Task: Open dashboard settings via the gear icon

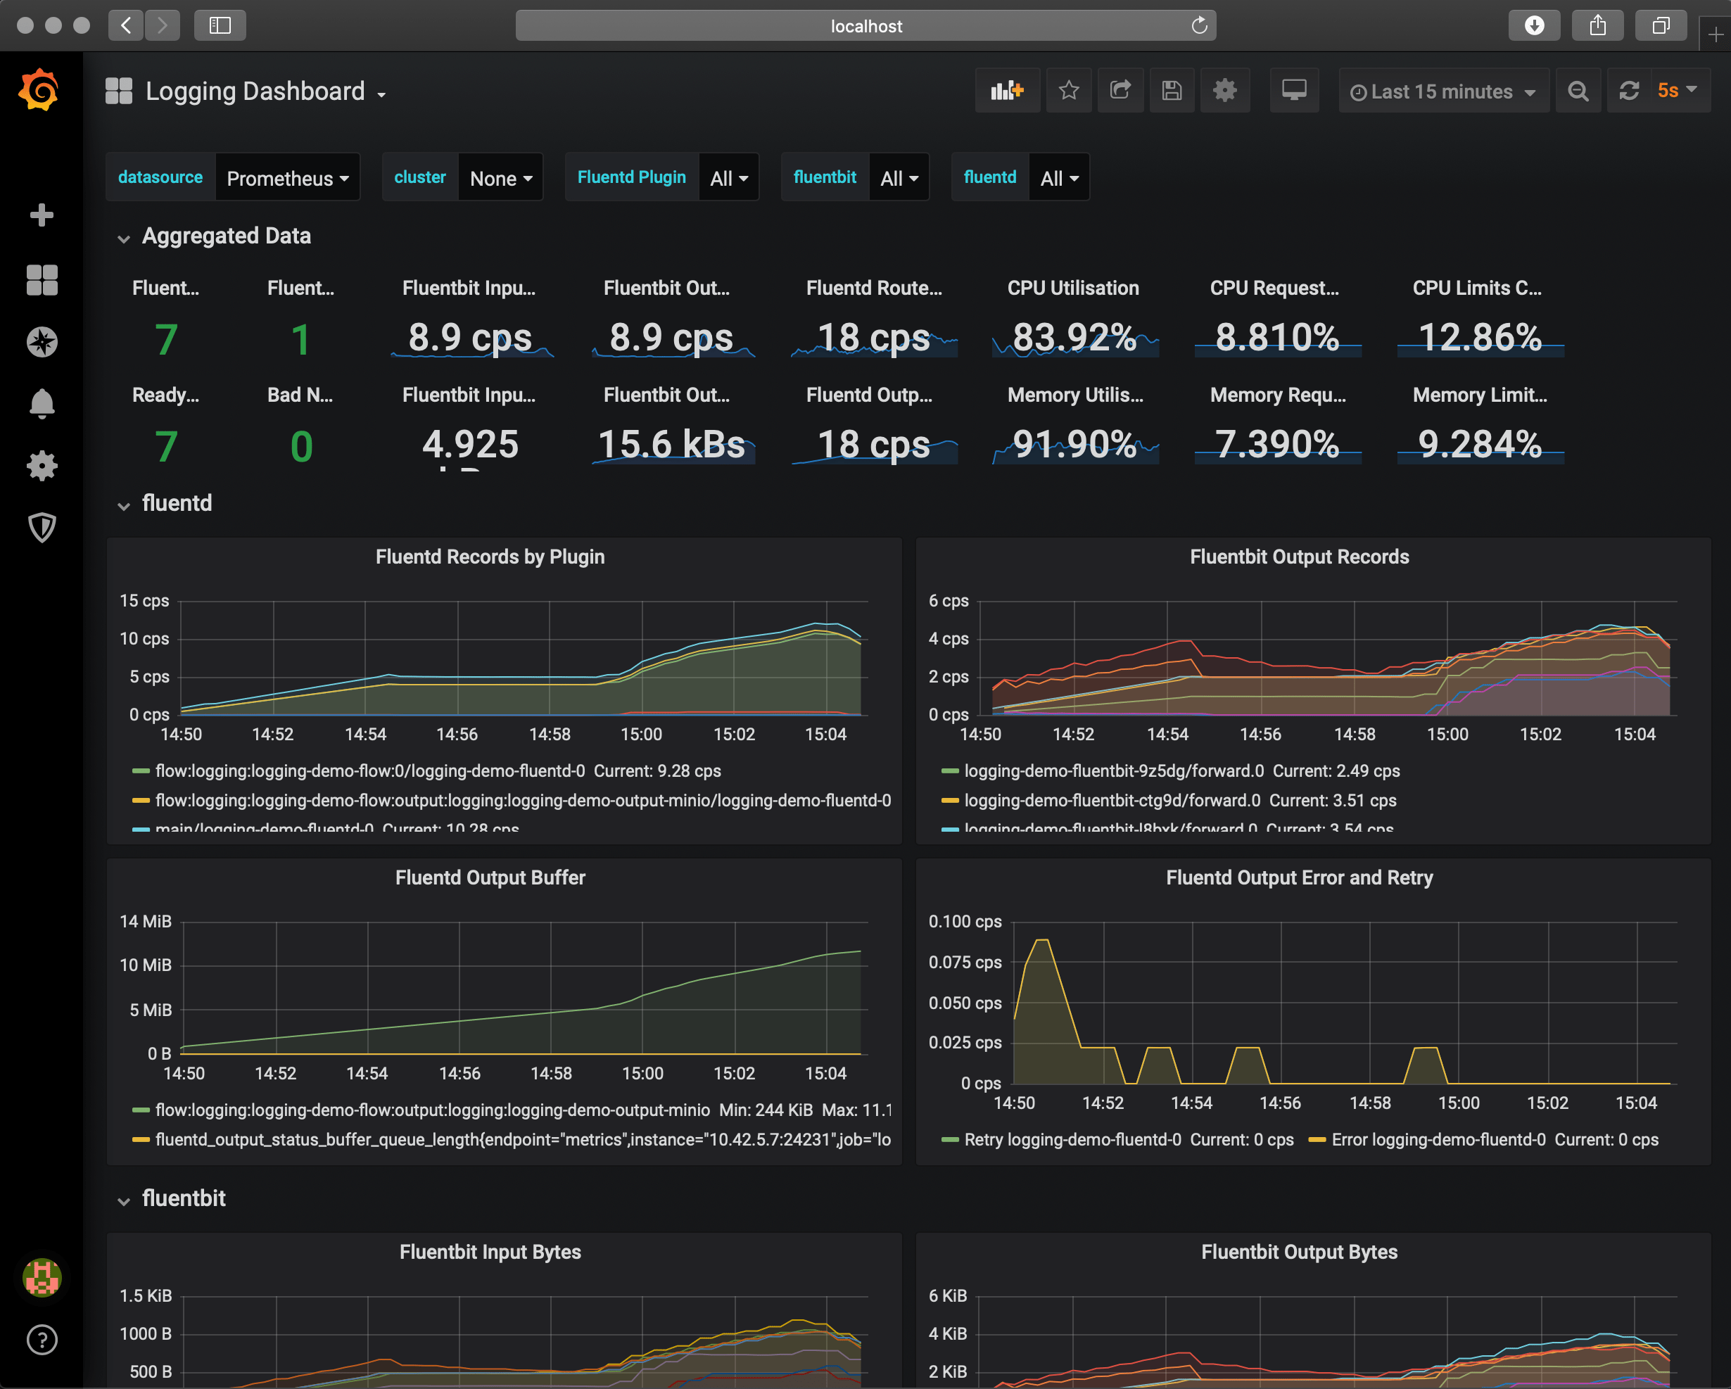Action: coord(1224,91)
